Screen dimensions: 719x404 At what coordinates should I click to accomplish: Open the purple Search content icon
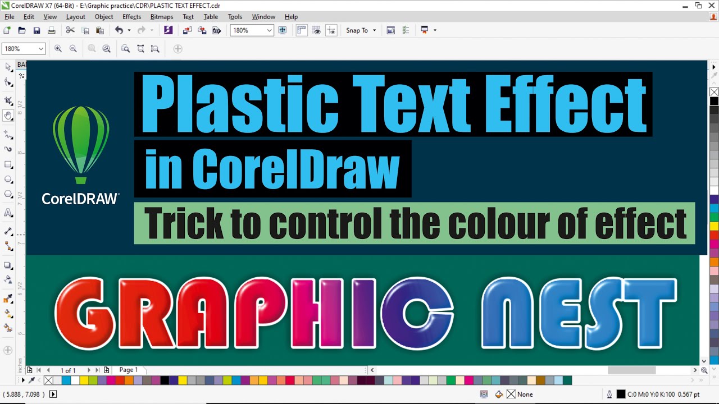[168, 30]
